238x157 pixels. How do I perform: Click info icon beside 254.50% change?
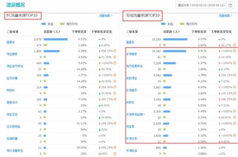click(115, 87)
